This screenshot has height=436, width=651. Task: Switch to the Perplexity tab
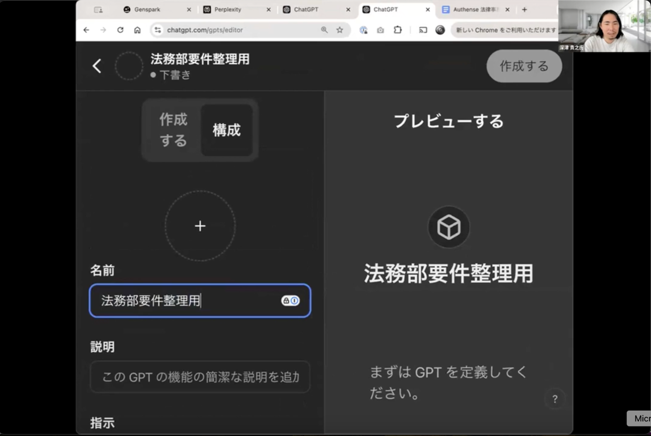tap(237, 10)
